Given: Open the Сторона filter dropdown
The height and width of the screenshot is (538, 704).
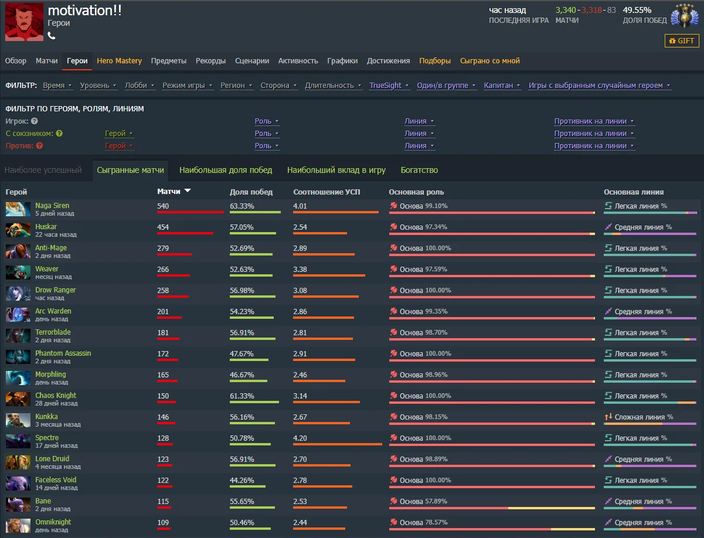Looking at the screenshot, I should [x=279, y=86].
